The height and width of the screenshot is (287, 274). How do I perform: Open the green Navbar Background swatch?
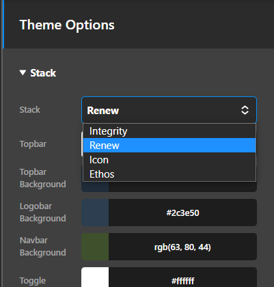95,247
